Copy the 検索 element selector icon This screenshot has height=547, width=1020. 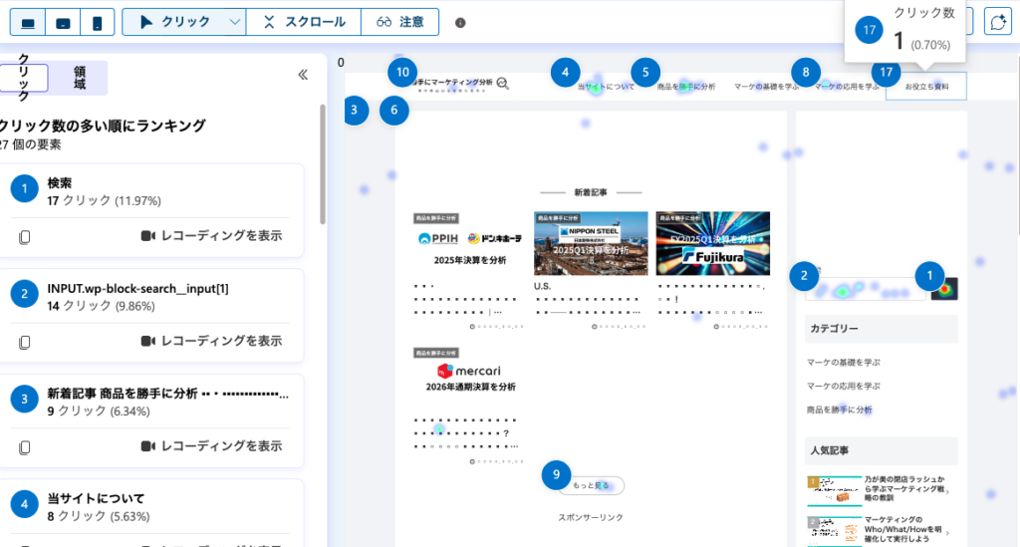point(25,236)
